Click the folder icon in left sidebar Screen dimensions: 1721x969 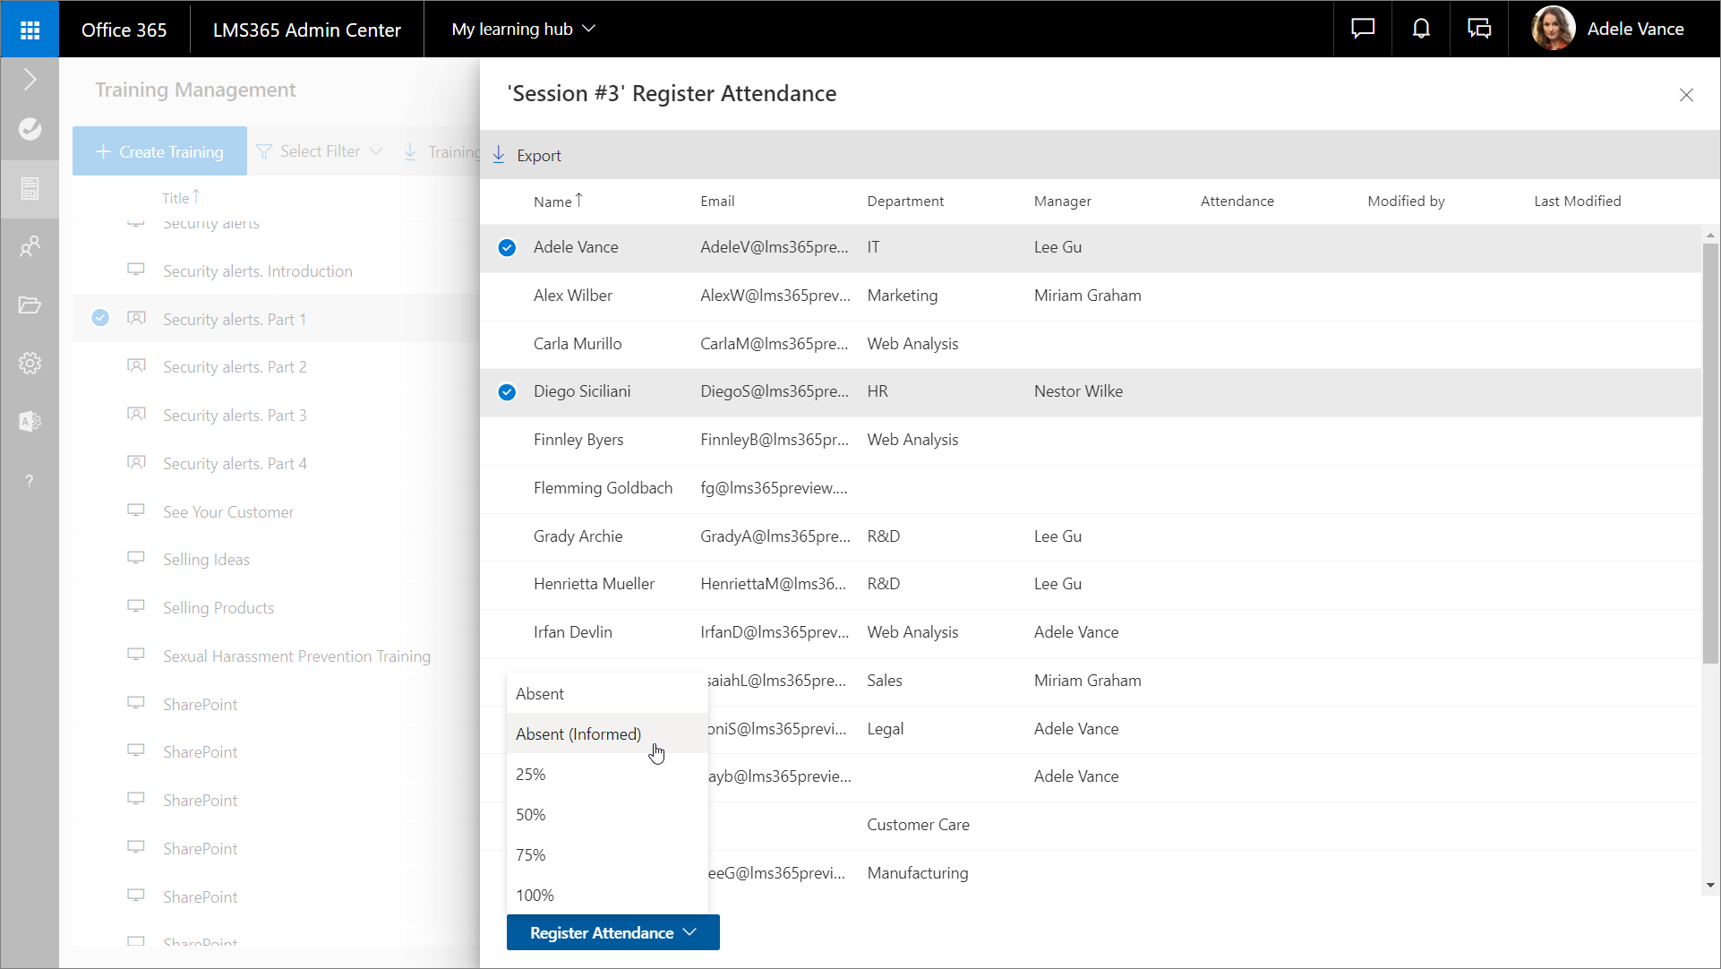point(30,304)
